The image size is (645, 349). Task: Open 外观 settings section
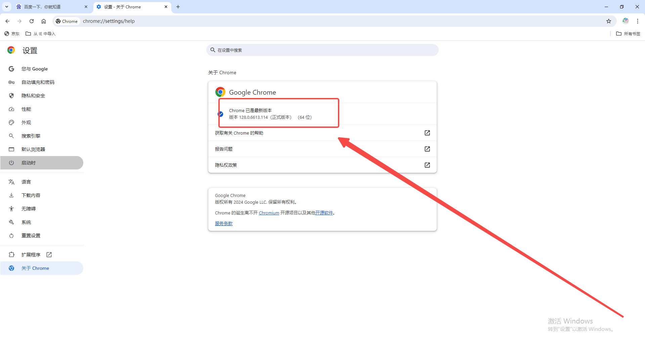click(42, 122)
